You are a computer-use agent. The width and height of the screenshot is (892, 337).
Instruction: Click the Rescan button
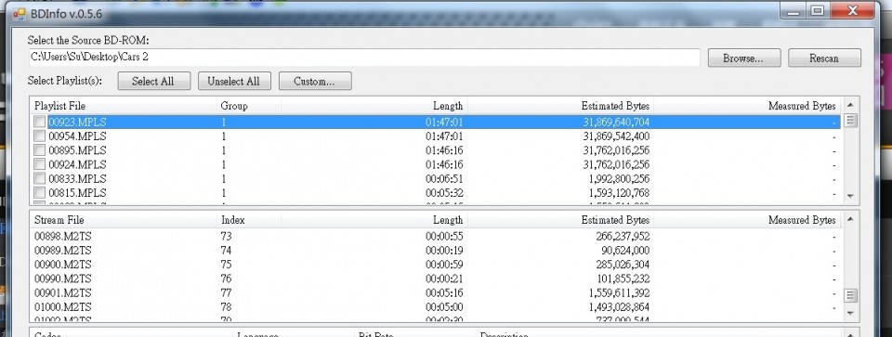[x=824, y=58]
